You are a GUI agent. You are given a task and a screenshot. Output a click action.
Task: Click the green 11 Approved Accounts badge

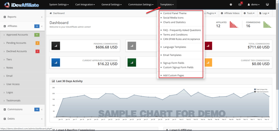[x=37, y=35]
